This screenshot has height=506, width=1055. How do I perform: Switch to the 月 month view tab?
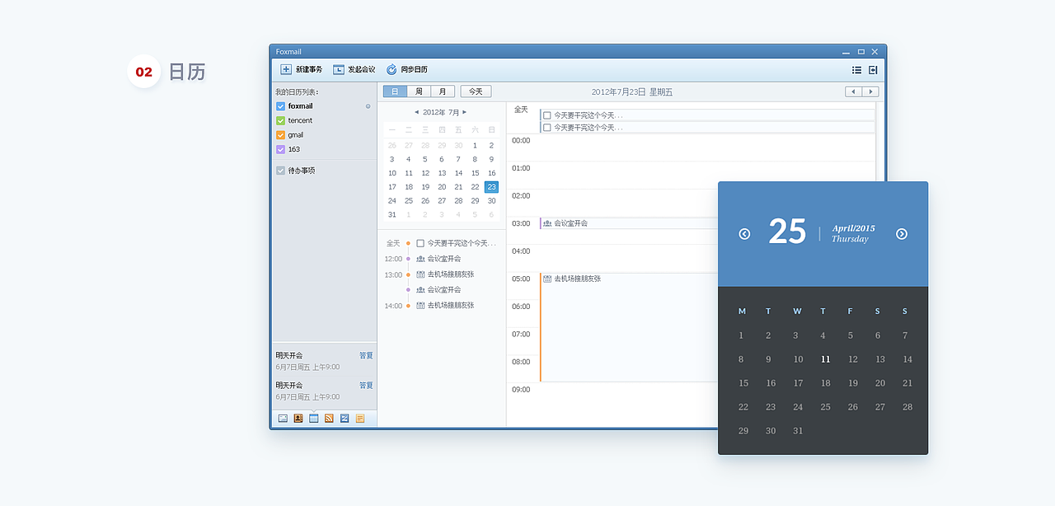[444, 91]
